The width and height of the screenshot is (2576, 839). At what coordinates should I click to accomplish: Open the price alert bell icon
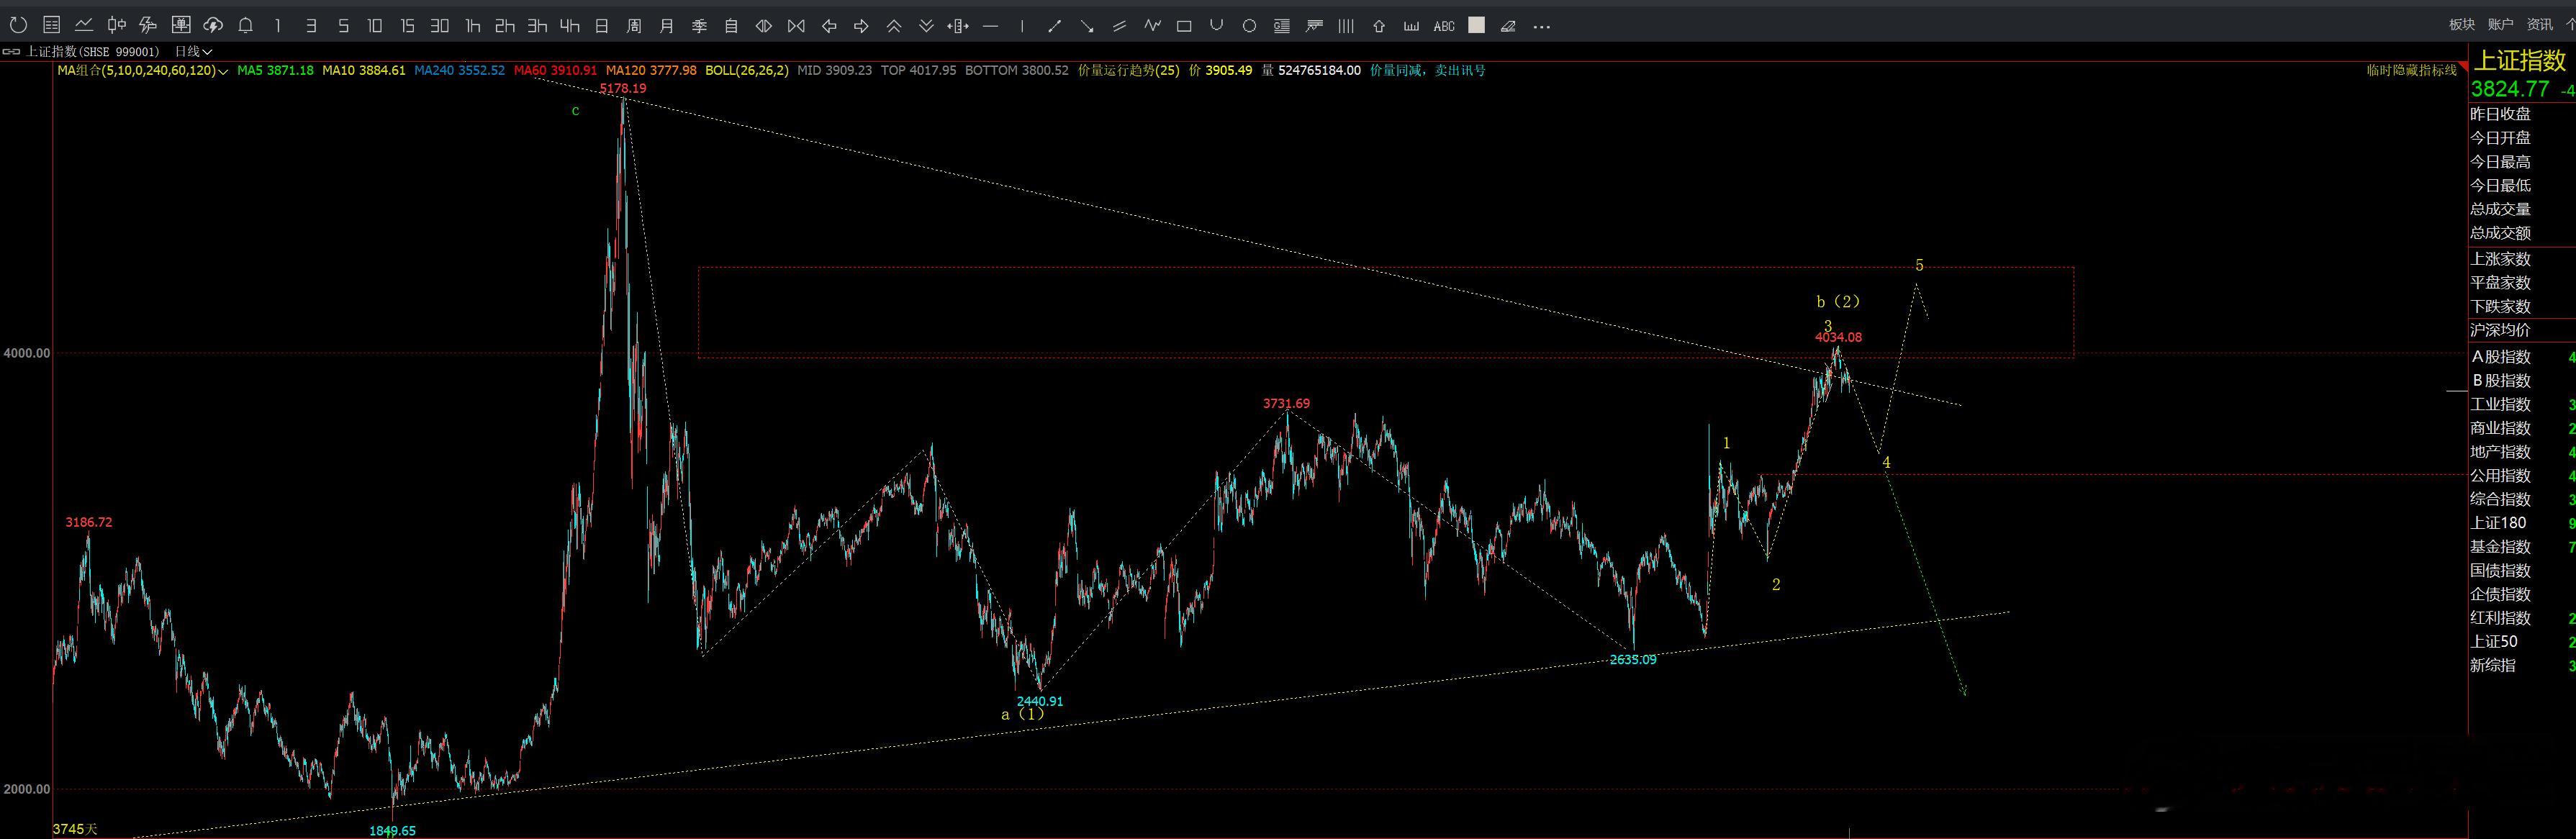point(245,26)
